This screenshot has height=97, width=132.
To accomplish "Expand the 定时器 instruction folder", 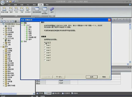I will click(3, 82).
